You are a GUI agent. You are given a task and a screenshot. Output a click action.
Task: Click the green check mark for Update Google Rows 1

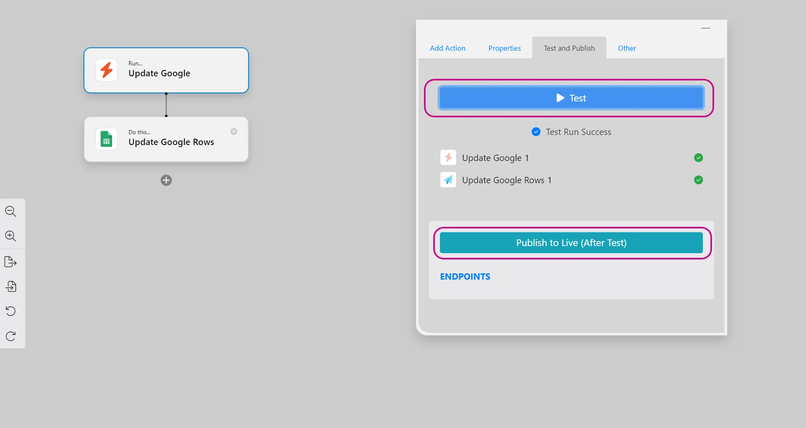[698, 180]
